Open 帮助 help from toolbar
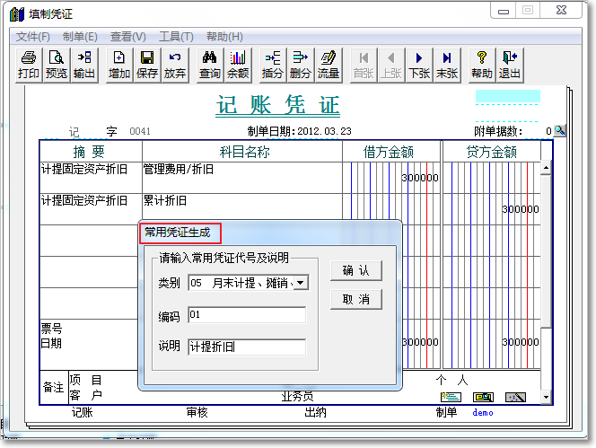The width and height of the screenshot is (596, 448). pyautogui.click(x=482, y=65)
